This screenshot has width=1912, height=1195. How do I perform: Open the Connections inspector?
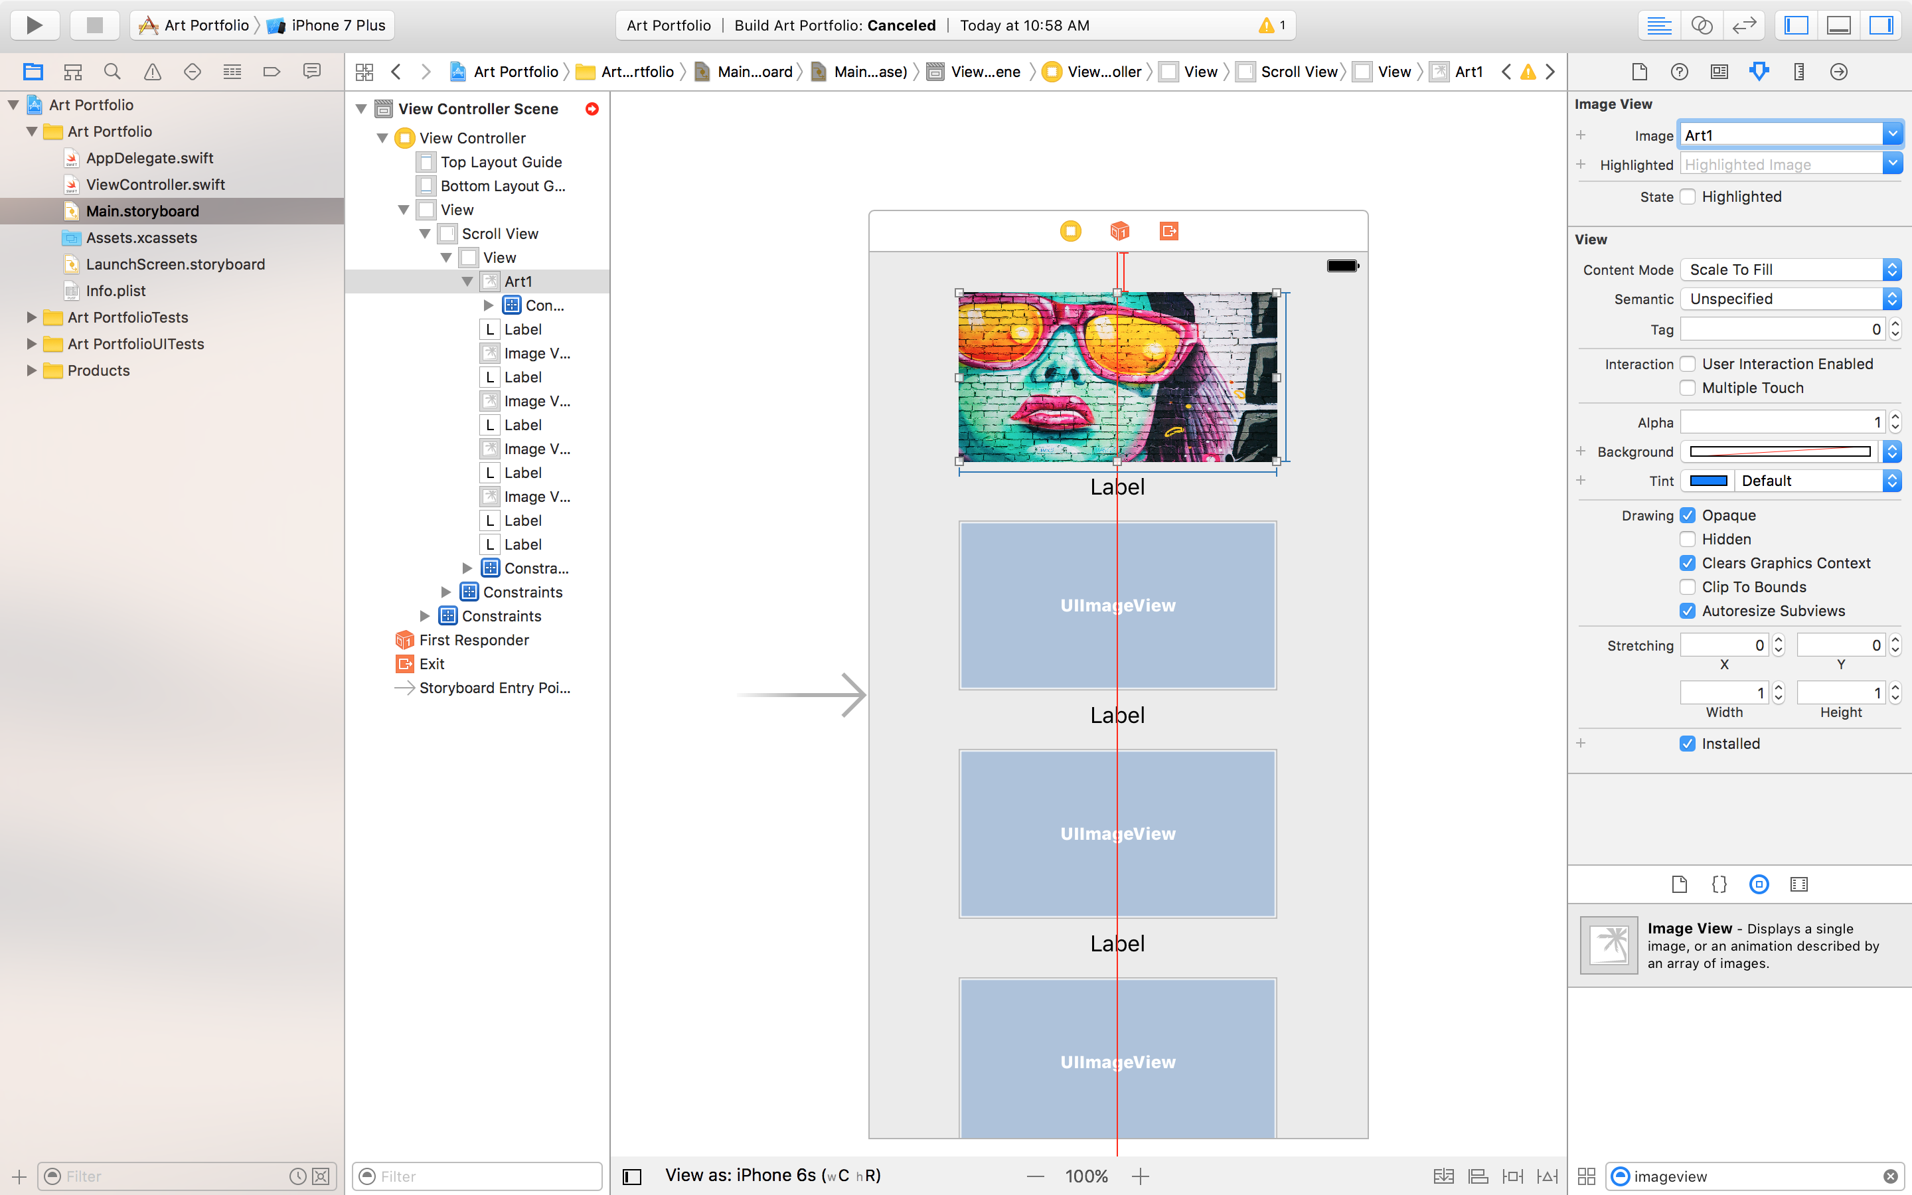[1838, 71]
